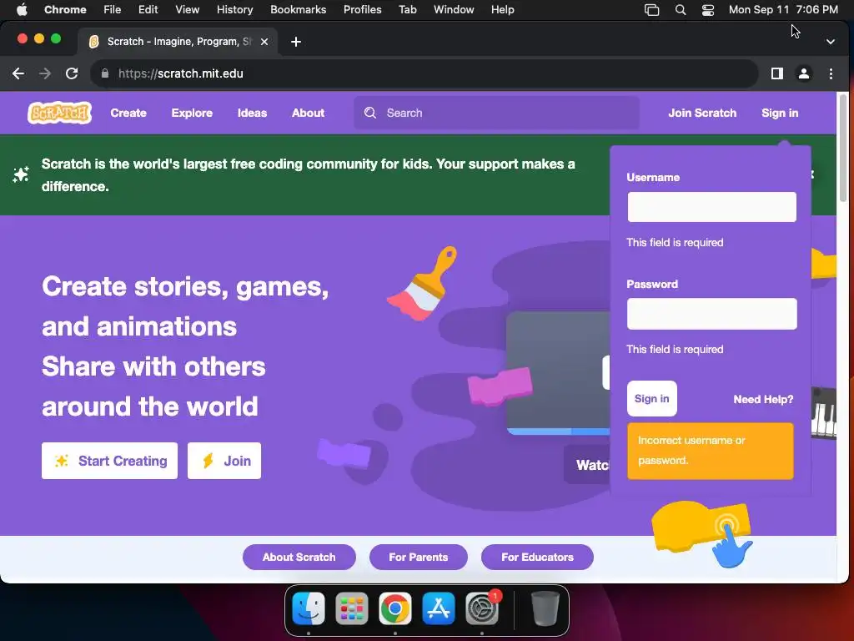Click the browser forward arrow
Screen dimensions: 854x641
click(x=45, y=73)
